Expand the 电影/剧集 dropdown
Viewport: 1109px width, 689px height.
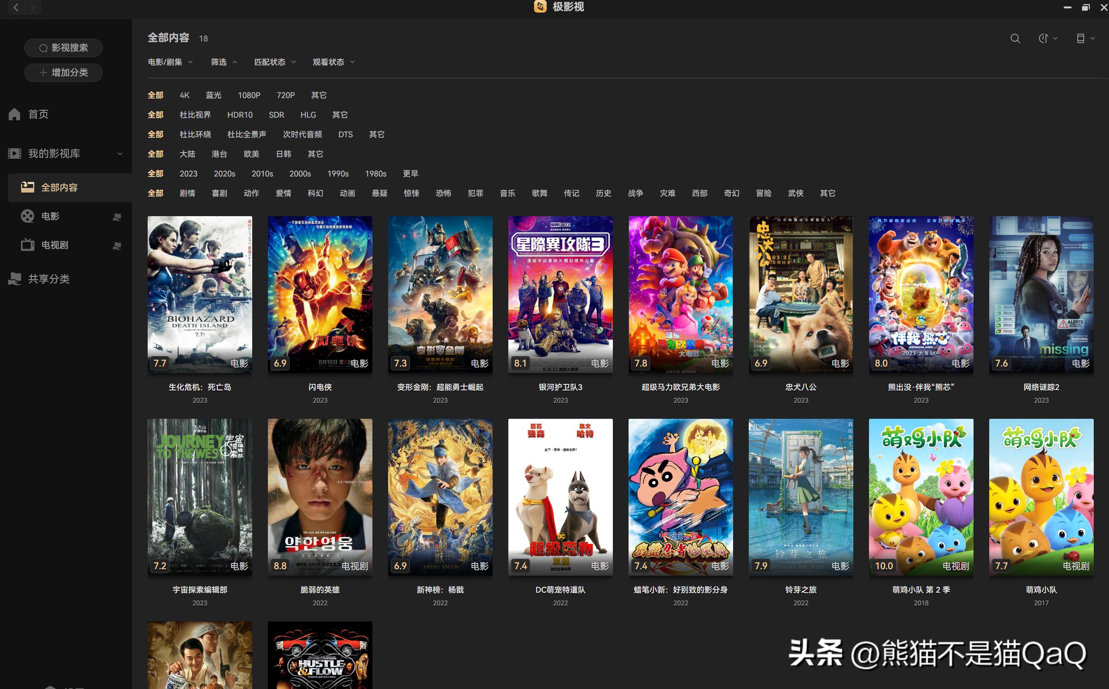(170, 62)
